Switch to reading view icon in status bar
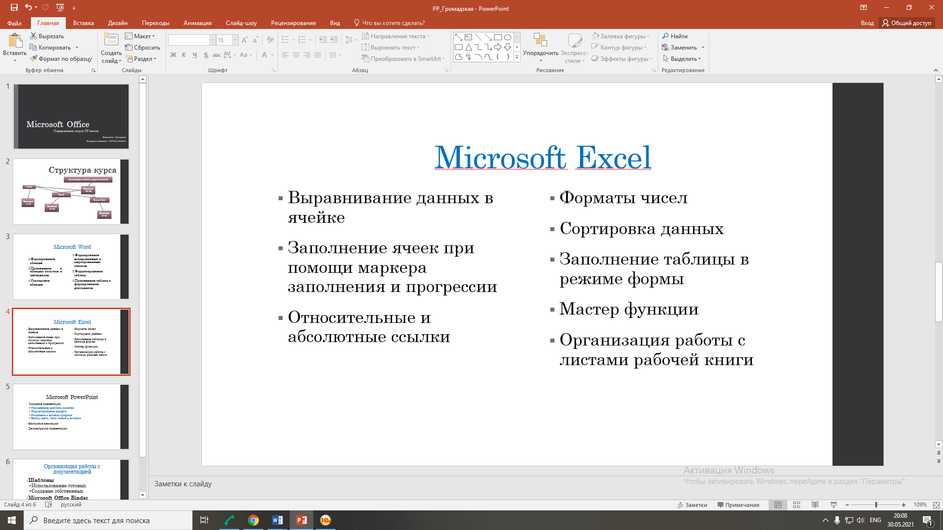This screenshot has width=943, height=530. coord(815,504)
